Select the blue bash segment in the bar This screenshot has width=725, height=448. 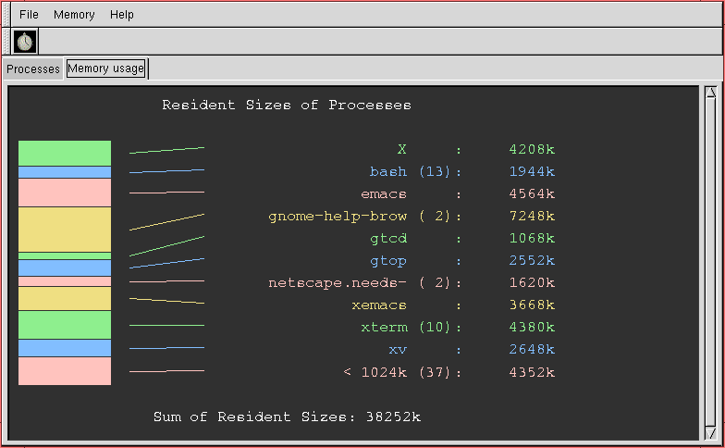65,172
